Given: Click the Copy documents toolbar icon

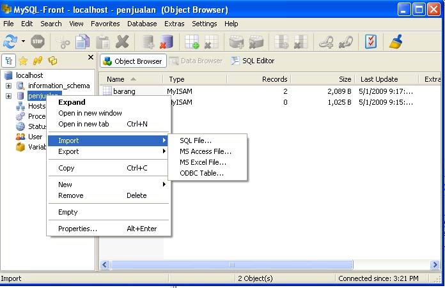Looking at the screenshot, I should 82,42.
